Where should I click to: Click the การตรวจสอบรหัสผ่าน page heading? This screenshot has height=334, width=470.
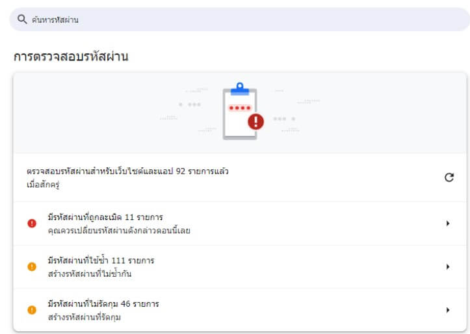pyautogui.click(x=71, y=57)
